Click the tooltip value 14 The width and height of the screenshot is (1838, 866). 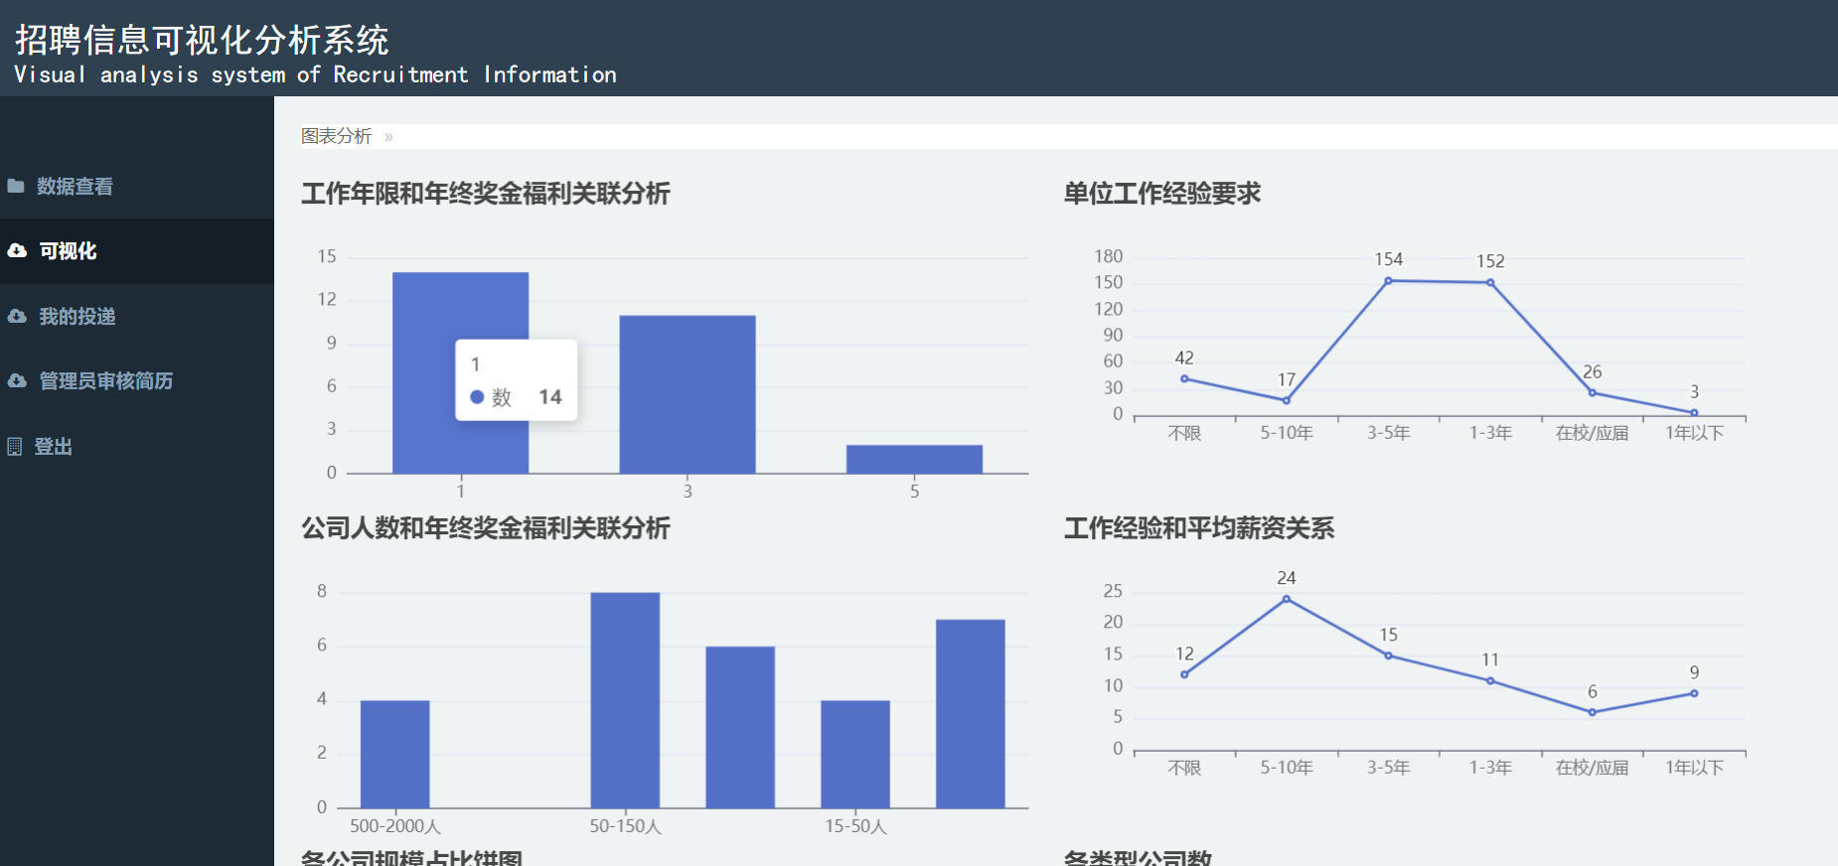[x=550, y=397]
